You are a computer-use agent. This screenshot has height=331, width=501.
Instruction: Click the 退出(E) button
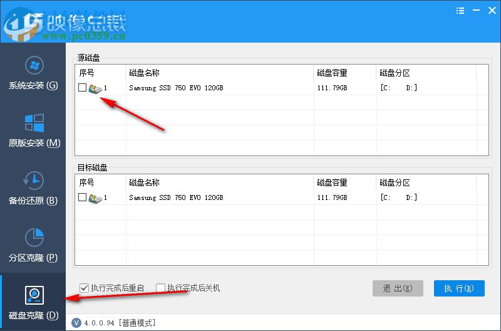[x=398, y=288]
